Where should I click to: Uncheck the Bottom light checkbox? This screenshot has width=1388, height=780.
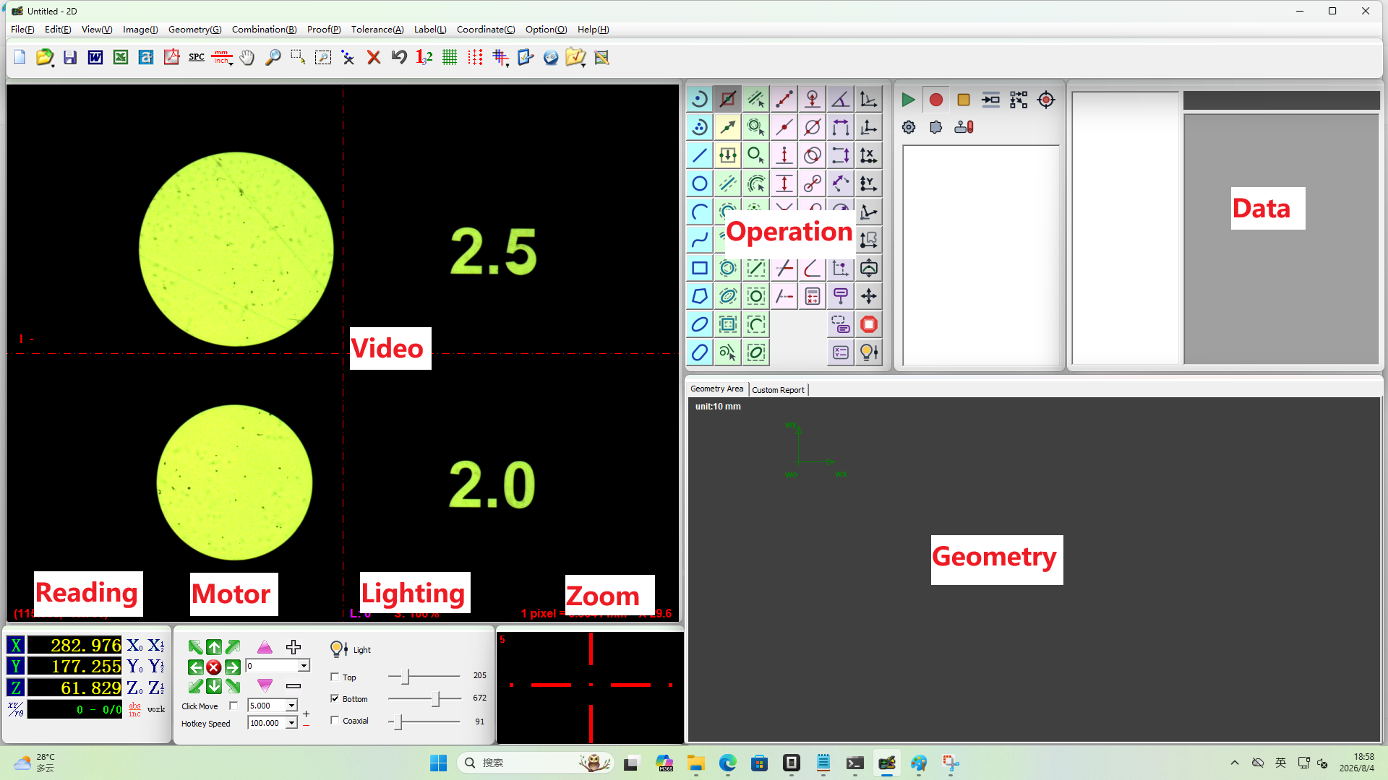pyautogui.click(x=335, y=698)
